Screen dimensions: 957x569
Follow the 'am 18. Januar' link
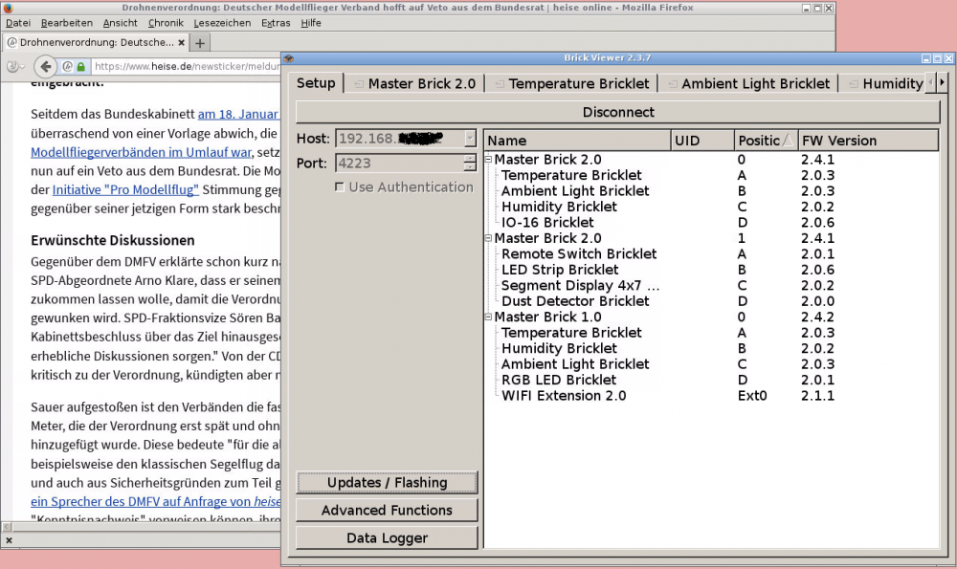coord(238,114)
